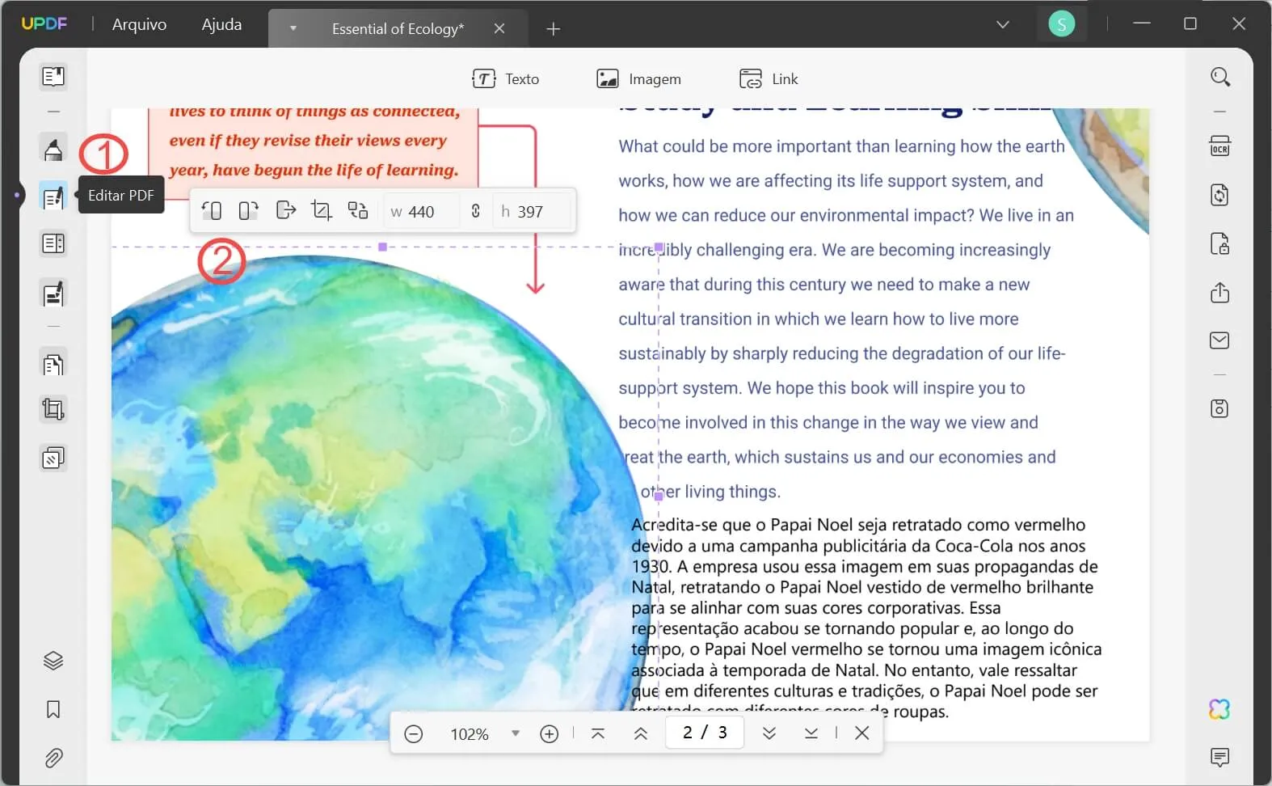The width and height of the screenshot is (1272, 786).
Task: Open the user account avatar
Action: pos(1061,24)
